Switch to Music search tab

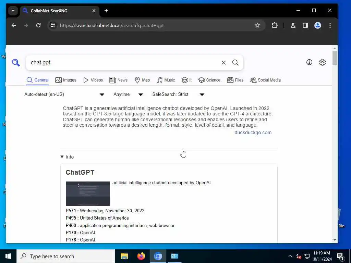coord(166,80)
